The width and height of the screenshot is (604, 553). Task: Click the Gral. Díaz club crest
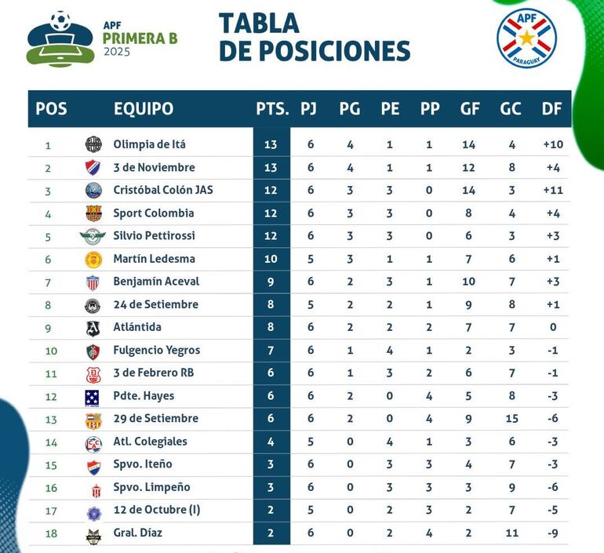pos(93,535)
